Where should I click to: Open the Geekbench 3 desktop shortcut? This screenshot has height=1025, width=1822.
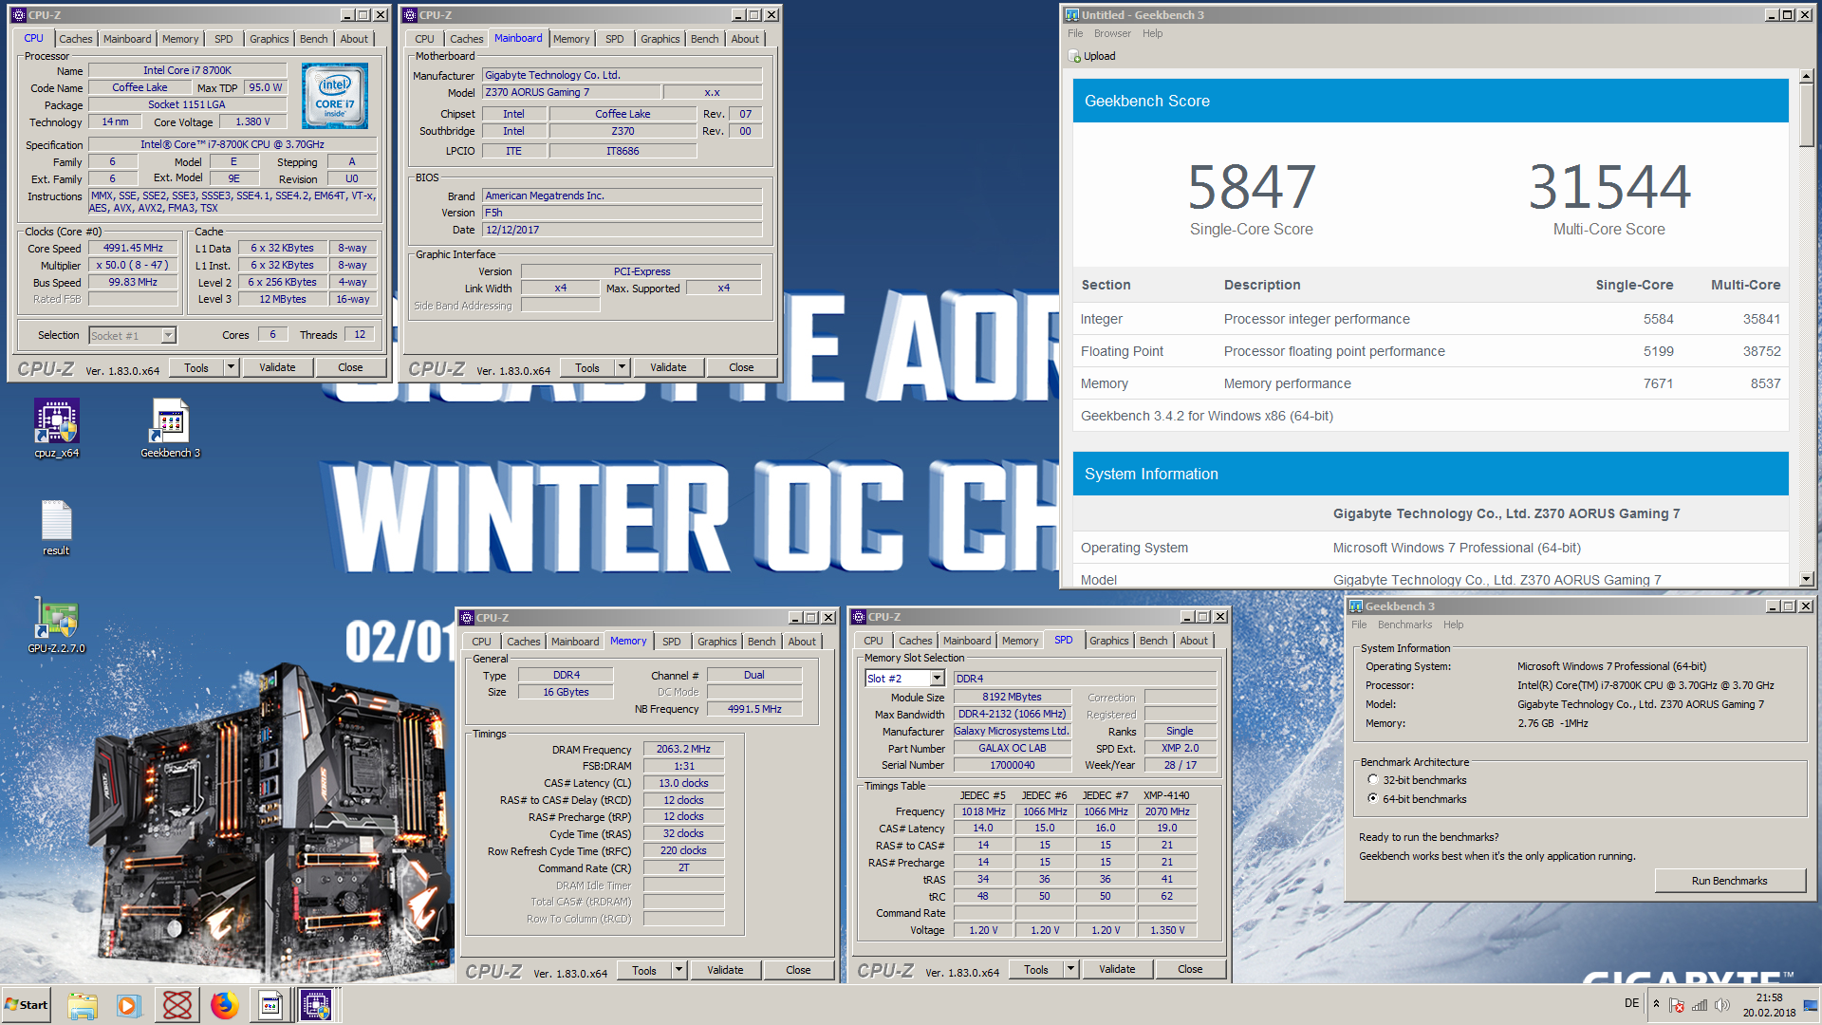[171, 429]
